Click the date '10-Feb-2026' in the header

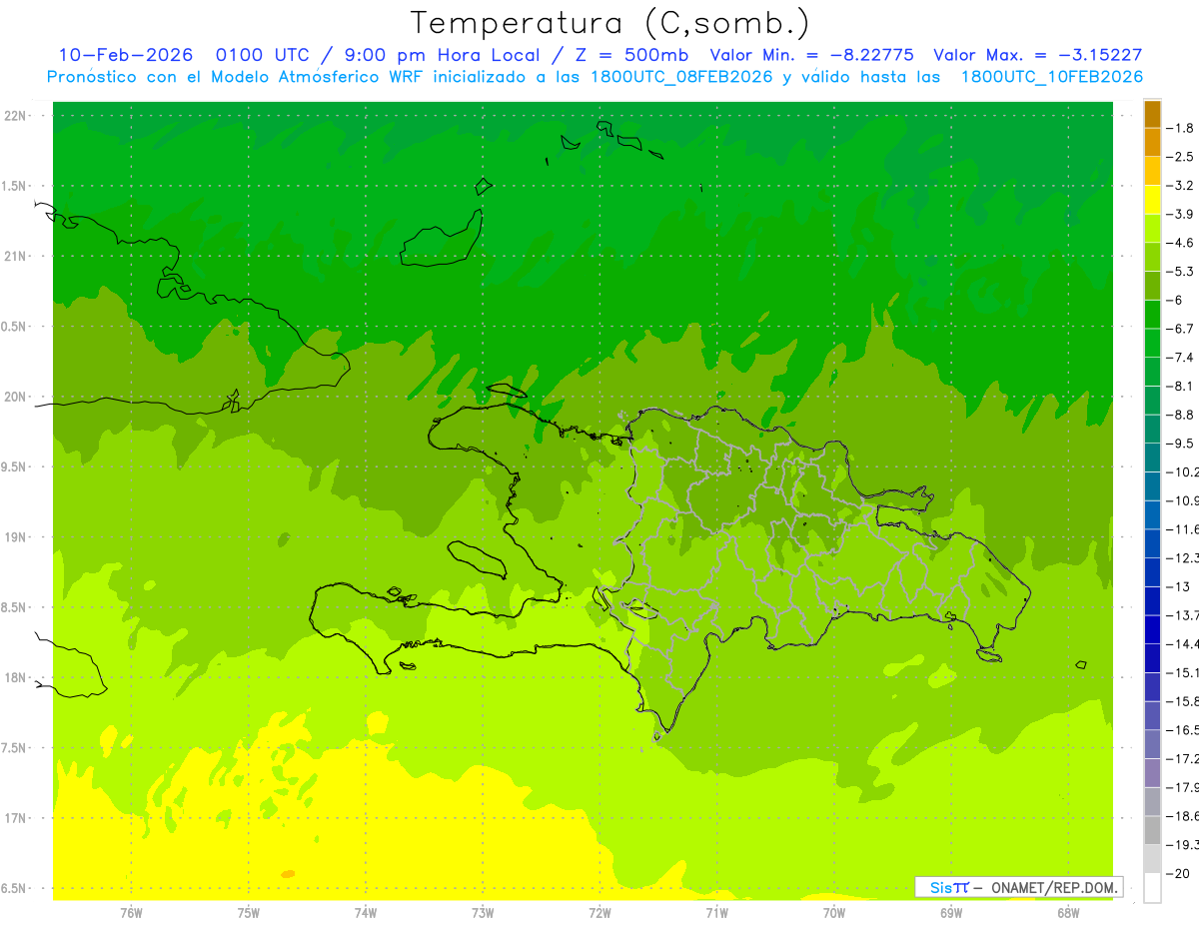pos(126,55)
